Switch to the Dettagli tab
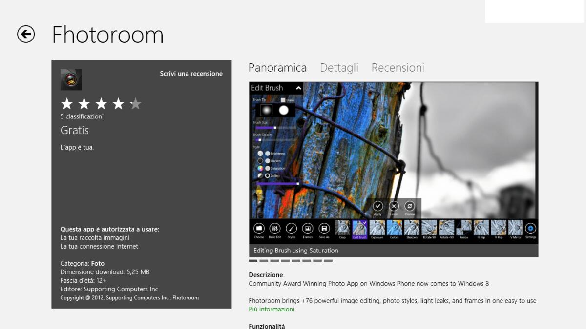The image size is (586, 329). [339, 68]
